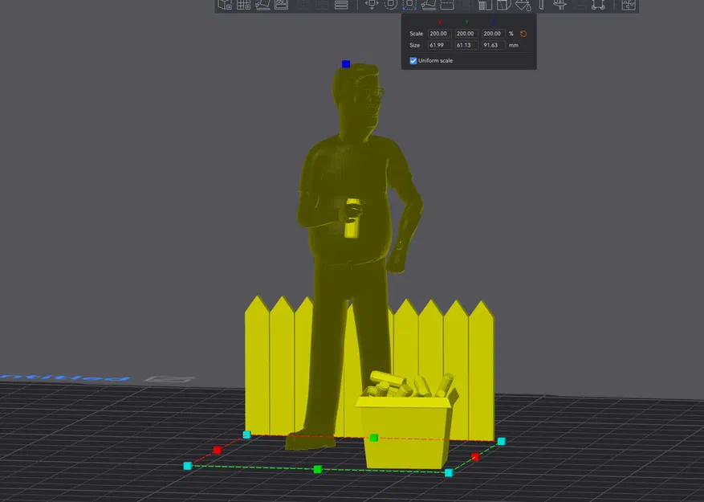Click the Assembly view puzzle icon
Screen dimensions: 704x502
coord(628,5)
